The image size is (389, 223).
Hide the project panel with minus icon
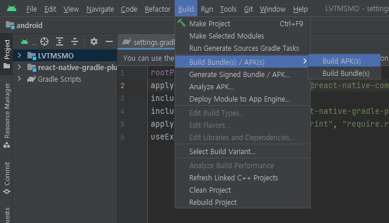tap(109, 41)
